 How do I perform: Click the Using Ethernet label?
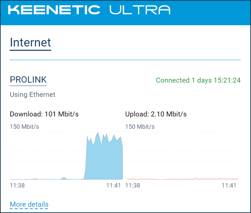[33, 95]
